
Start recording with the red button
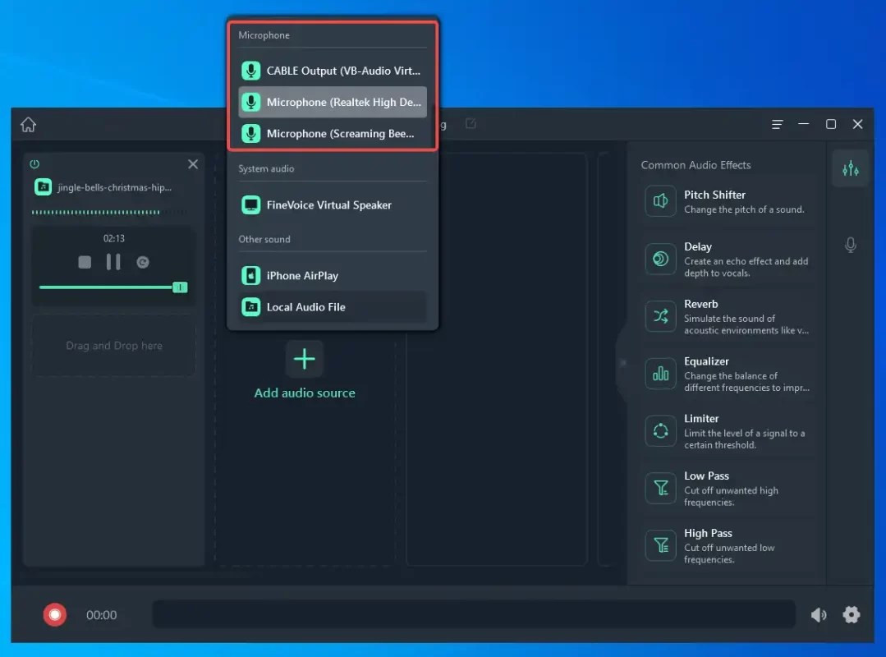tap(55, 614)
